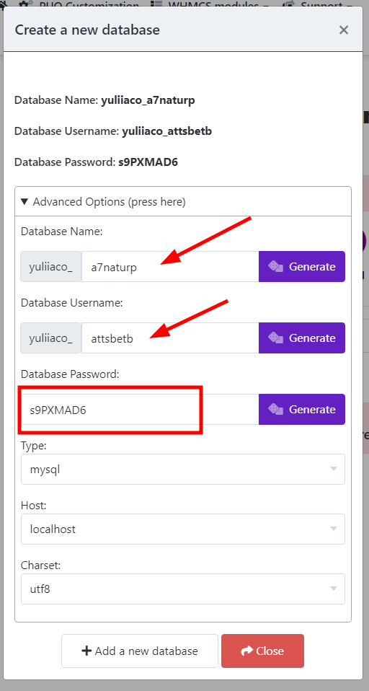This screenshot has width=369, height=691.
Task: Click the red Close button
Action: (x=262, y=651)
